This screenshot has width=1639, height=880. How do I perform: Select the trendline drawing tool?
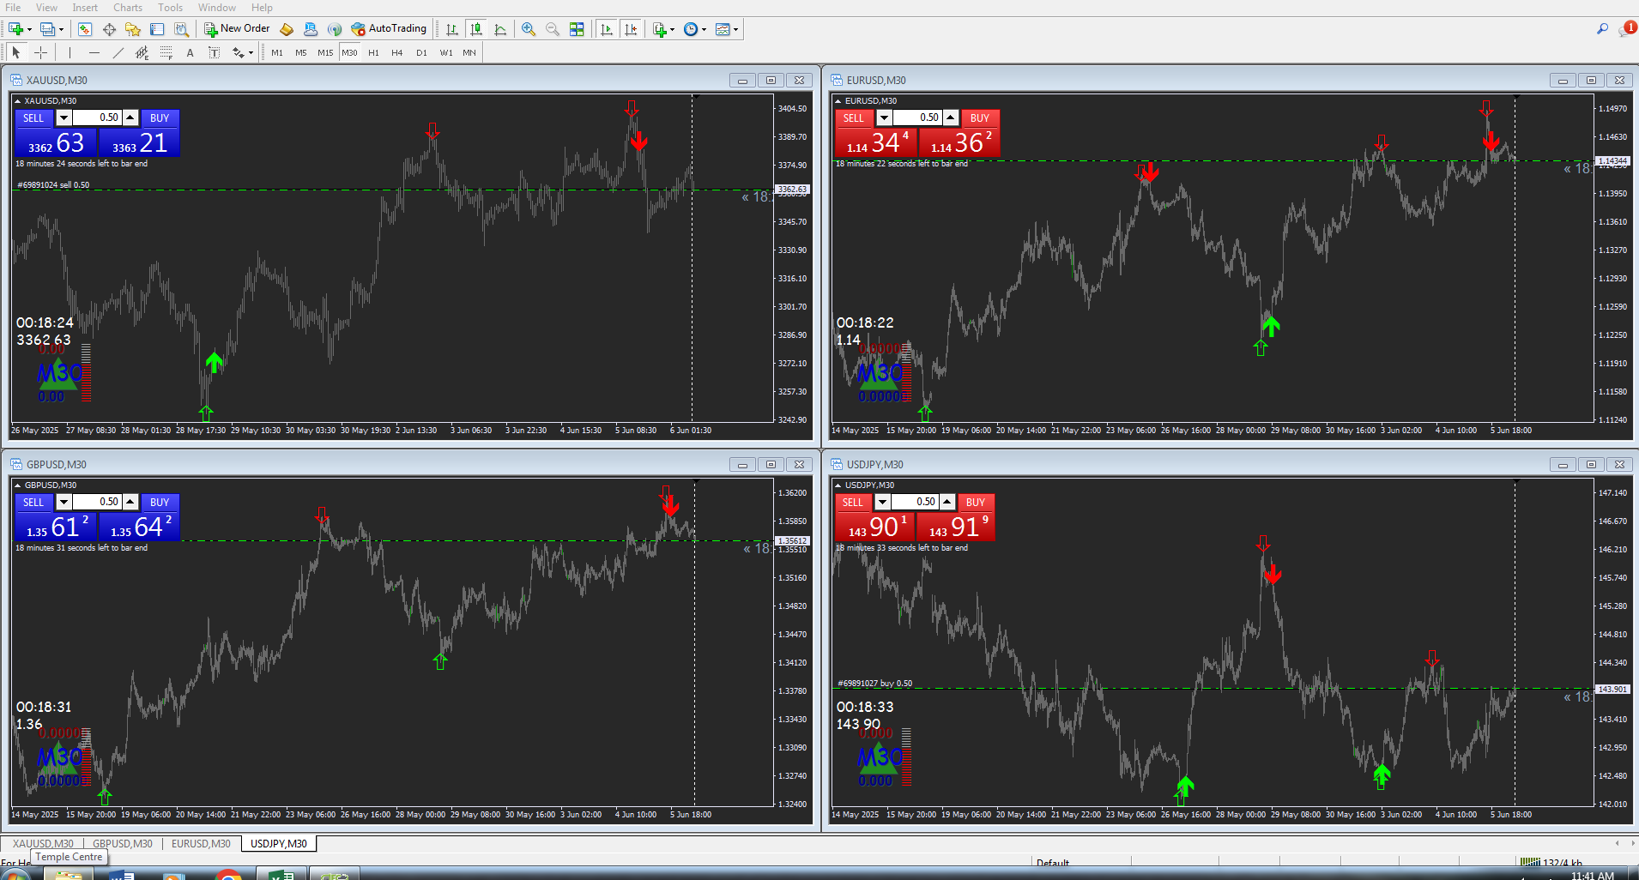118,52
